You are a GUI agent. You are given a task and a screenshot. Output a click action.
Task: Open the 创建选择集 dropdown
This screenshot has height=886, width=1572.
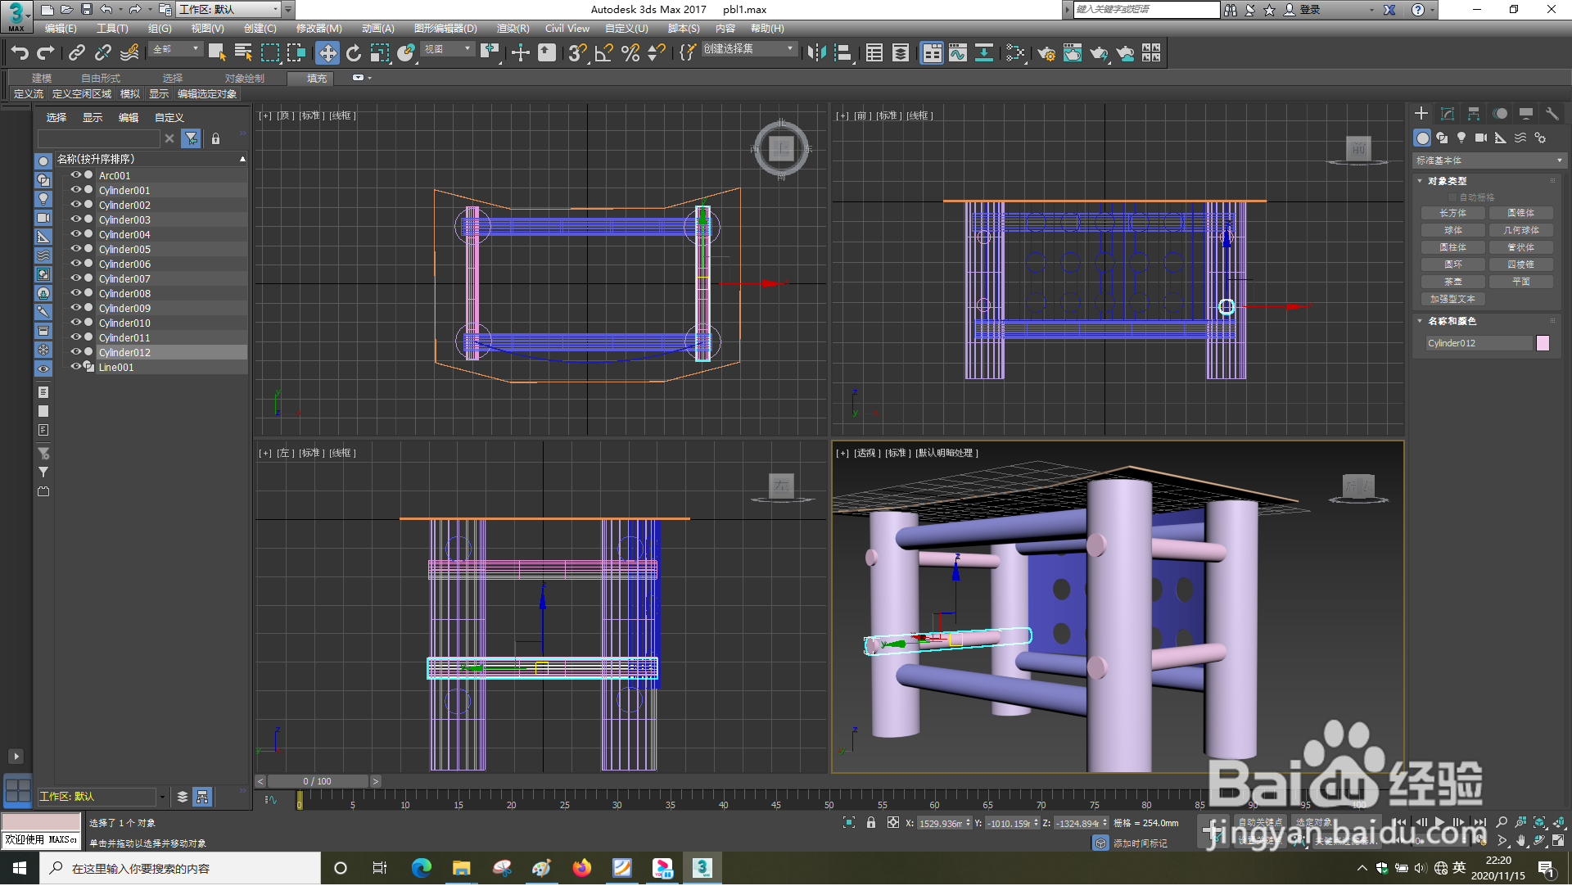click(788, 48)
